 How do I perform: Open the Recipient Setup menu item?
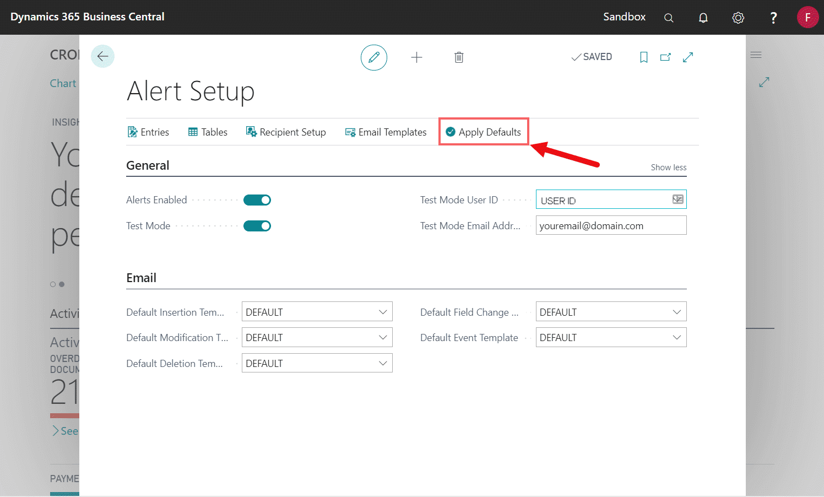(x=286, y=132)
